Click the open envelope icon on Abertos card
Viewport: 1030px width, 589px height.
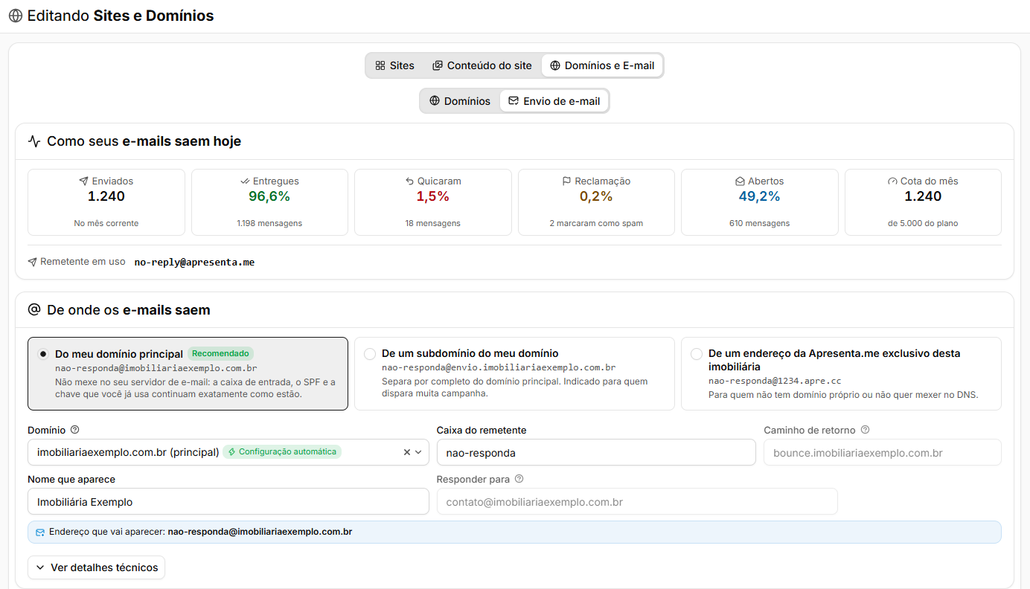pos(740,181)
